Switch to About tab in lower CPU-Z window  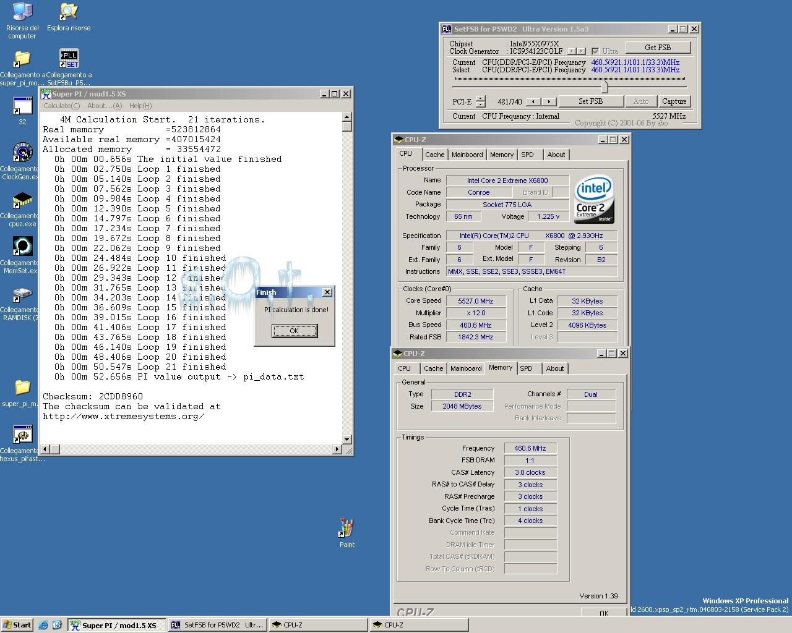[x=555, y=368]
